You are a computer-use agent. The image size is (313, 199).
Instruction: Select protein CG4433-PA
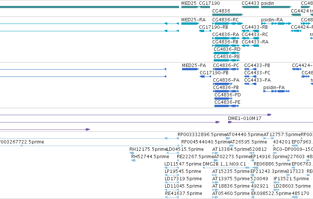[x=250, y=84]
